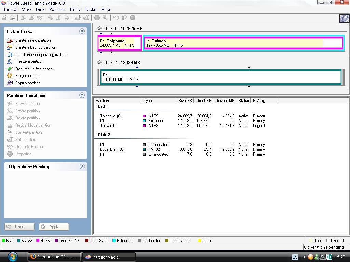Click the Format partition toolbar icon
Screen dimensions: 350x262
[x=58, y=18]
